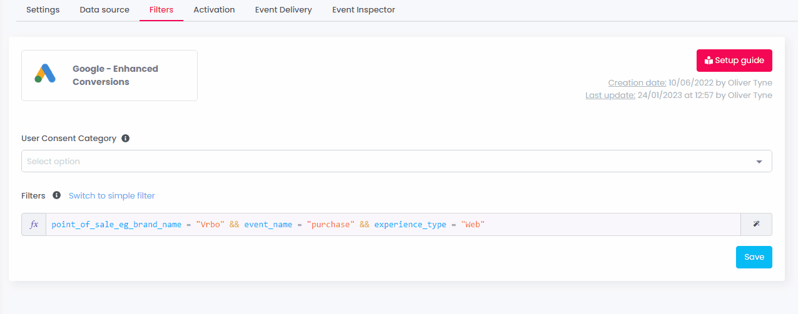Open the Setup guide

[734, 61]
